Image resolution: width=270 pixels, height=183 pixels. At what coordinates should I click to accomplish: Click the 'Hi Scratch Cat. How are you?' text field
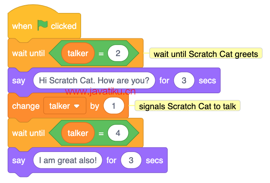[94, 80]
